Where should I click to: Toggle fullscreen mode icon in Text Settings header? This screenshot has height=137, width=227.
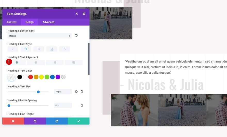(77, 14)
